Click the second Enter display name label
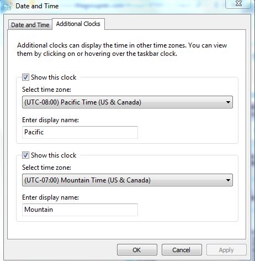Screen dimensions: 255x261 pos(50,197)
